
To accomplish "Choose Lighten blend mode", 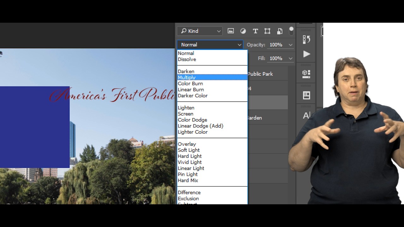I will pyautogui.click(x=212, y=108).
